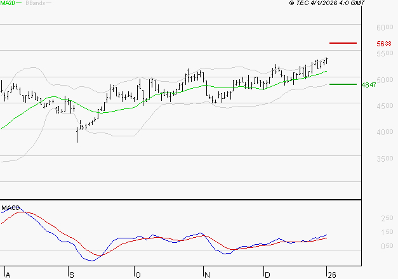Click the 5500 price axis label
This screenshot has width=398, height=279.
click(x=385, y=53)
